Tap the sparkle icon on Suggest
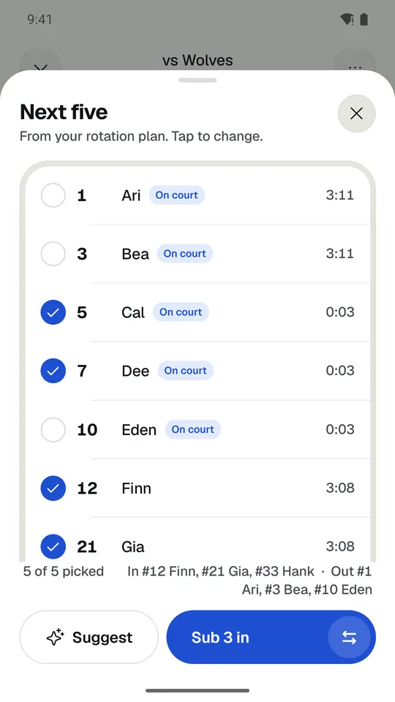Image resolution: width=395 pixels, height=702 pixels. (x=56, y=637)
